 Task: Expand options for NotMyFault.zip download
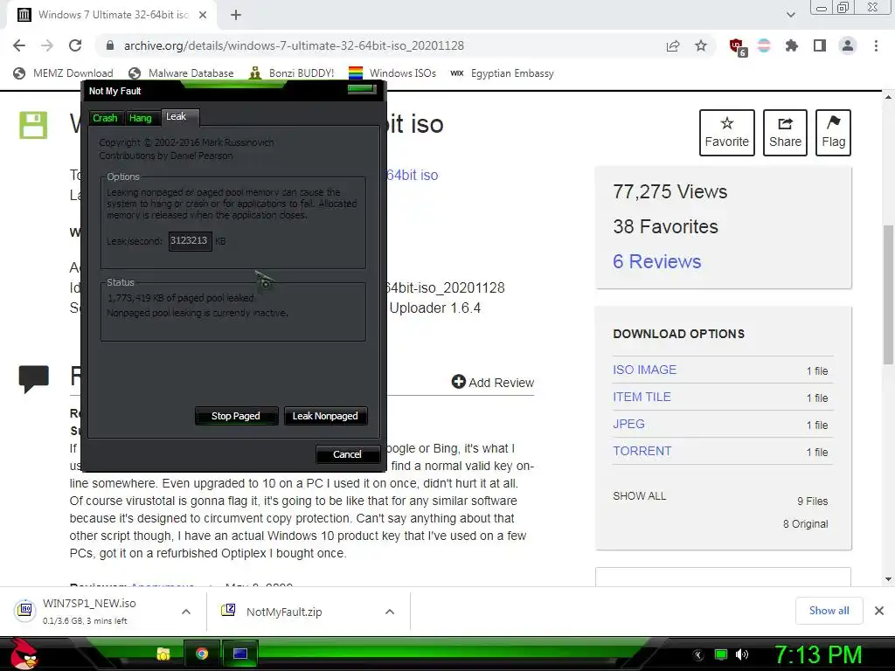(390, 612)
